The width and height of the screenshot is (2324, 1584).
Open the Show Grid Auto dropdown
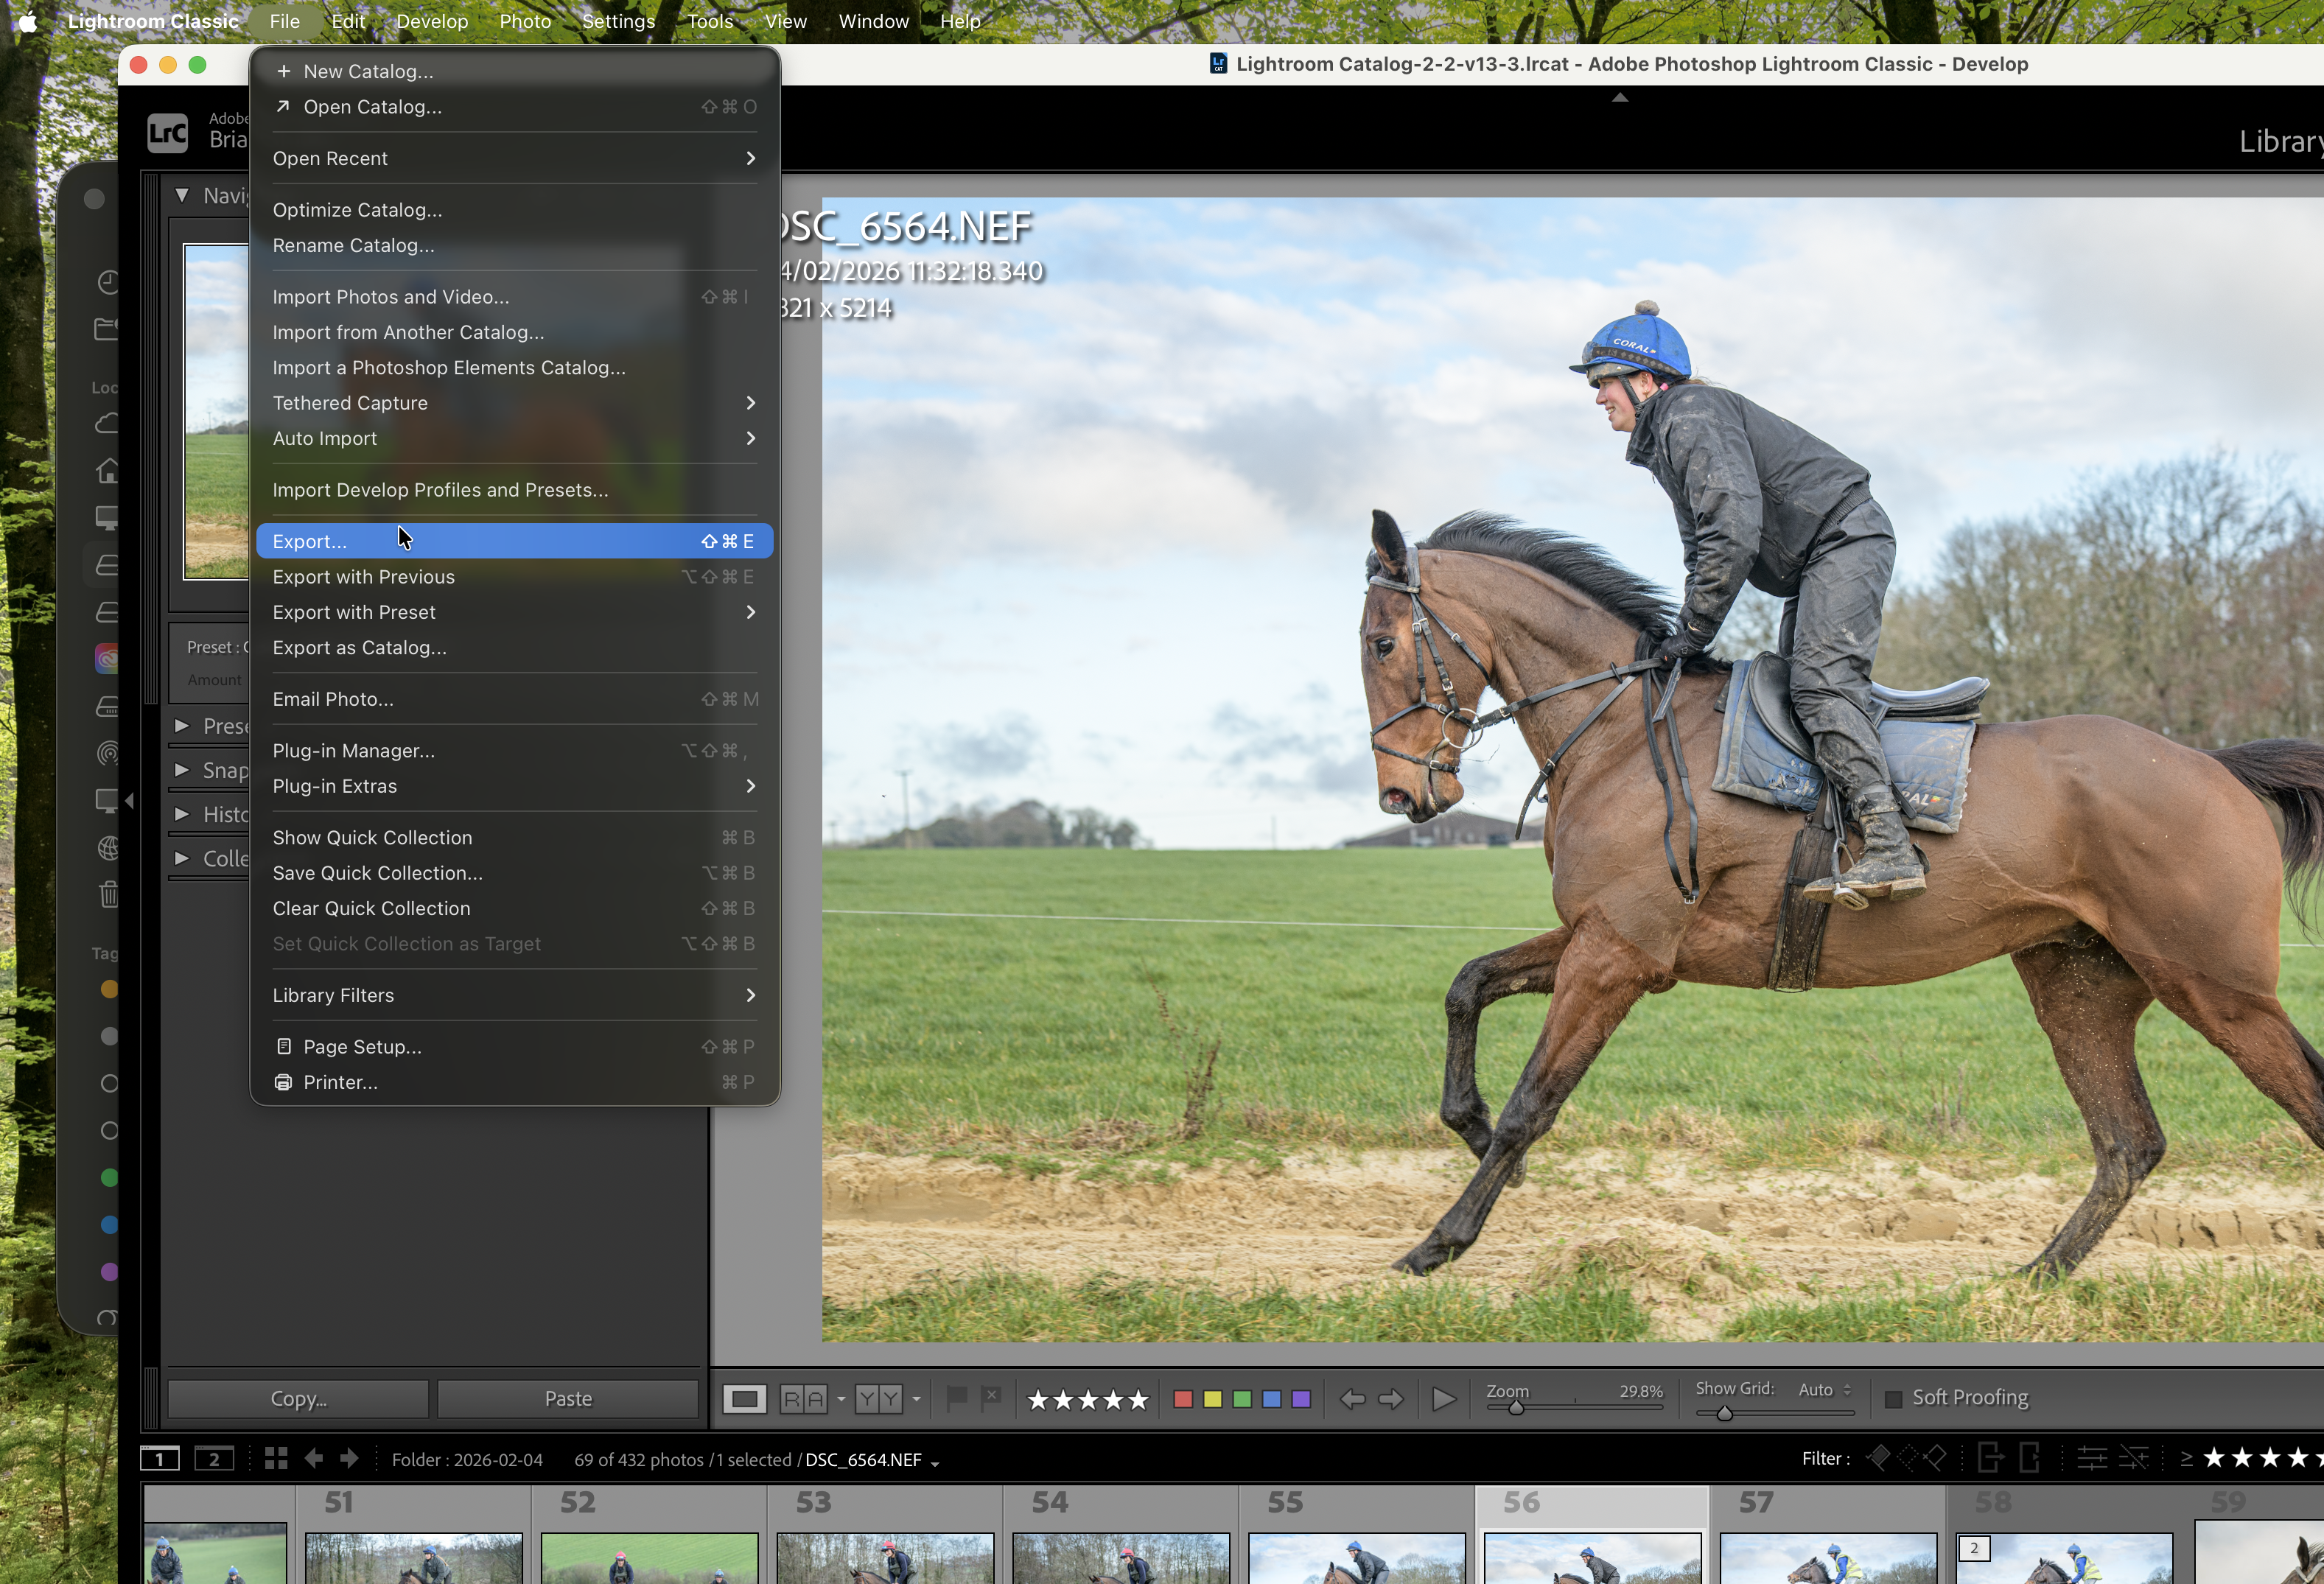tap(1822, 1390)
